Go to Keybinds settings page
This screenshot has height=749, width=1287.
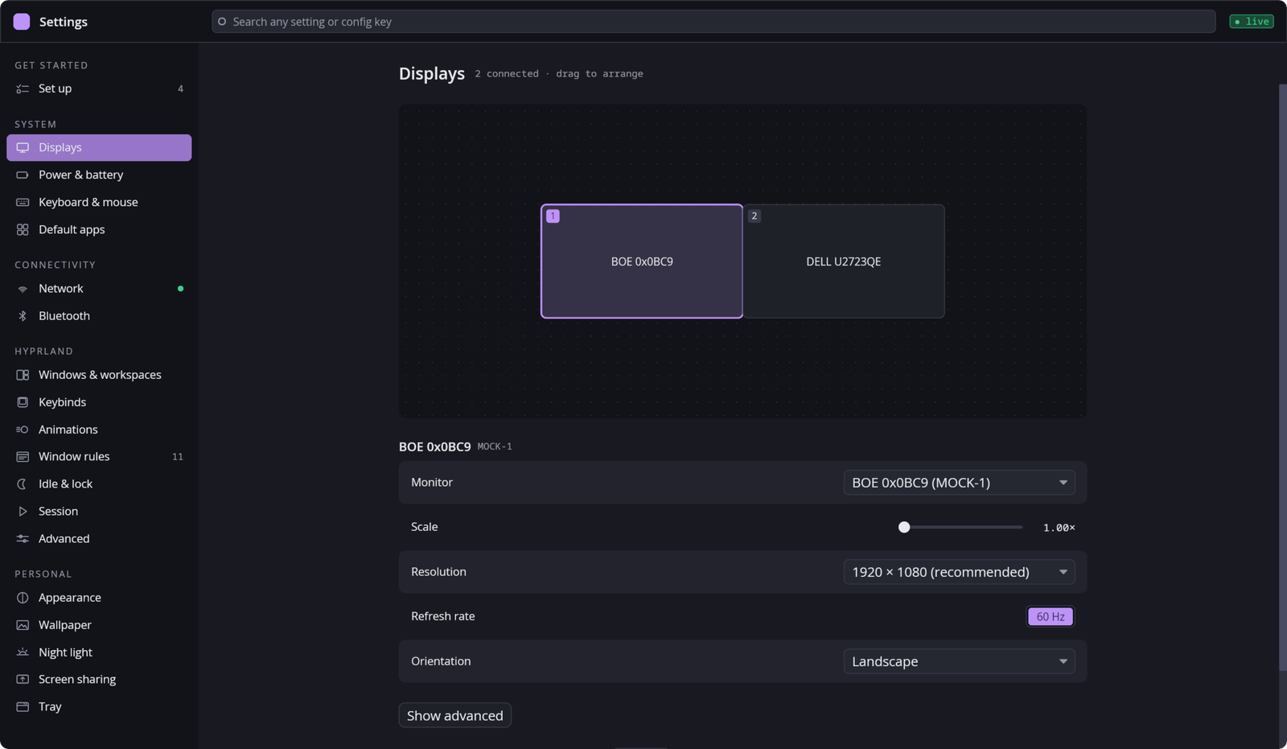click(99, 402)
